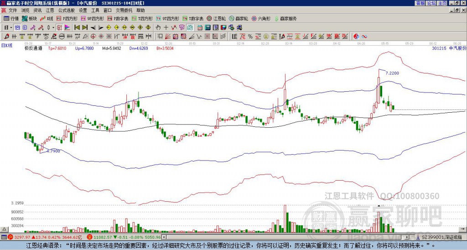This screenshot has width=467, height=250.
Task: Select the Gann fan lines tool
Action: [168, 36]
